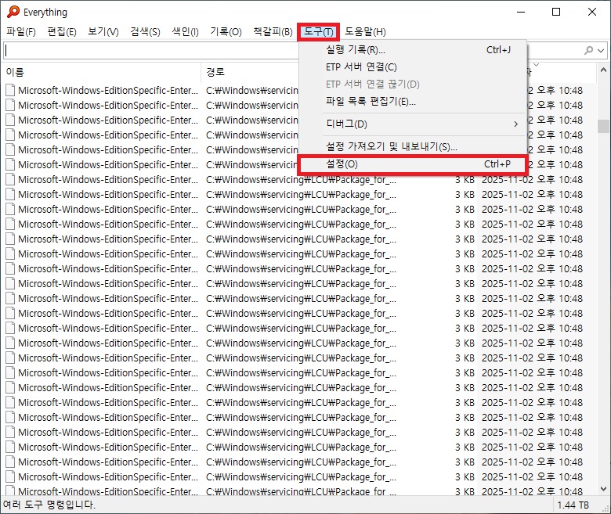611x514 pixels.
Task: Click the Everything magnifier icon in the title bar
Action: [13, 12]
